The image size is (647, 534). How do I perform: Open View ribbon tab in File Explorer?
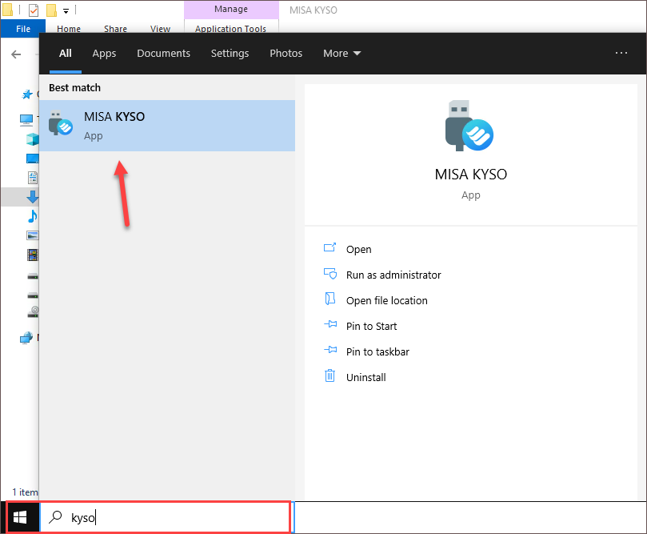160,29
